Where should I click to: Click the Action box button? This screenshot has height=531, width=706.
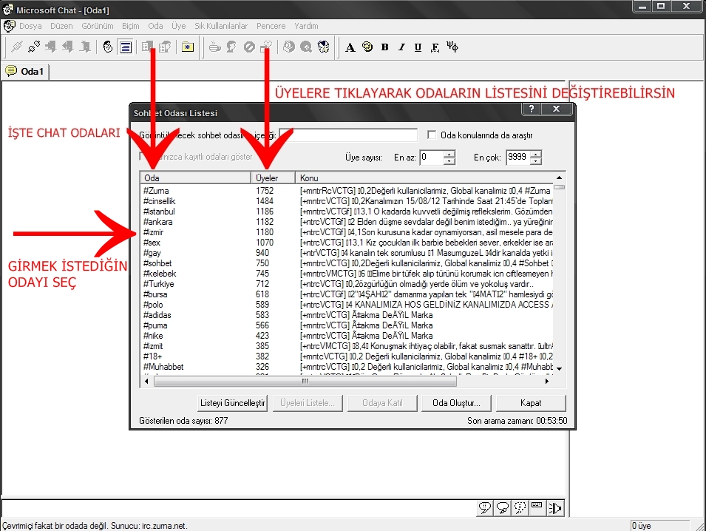537,508
